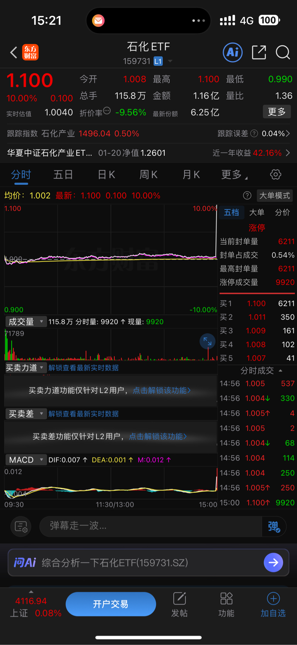Click the 开户交易 button

[x=111, y=604]
